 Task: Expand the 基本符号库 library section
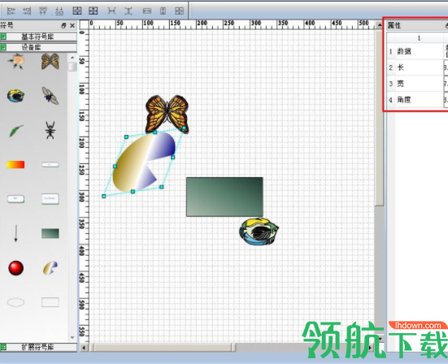click(38, 37)
